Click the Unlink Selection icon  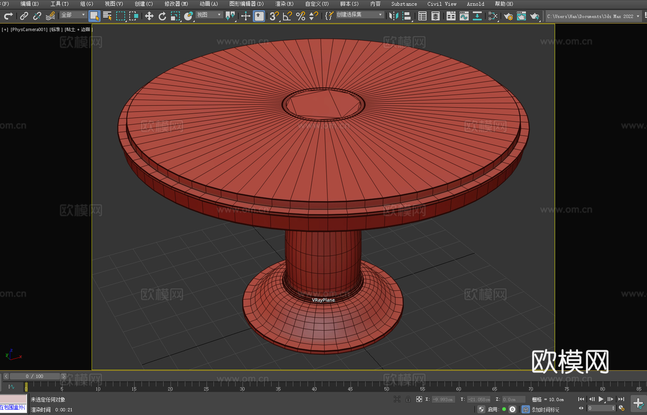coord(37,16)
